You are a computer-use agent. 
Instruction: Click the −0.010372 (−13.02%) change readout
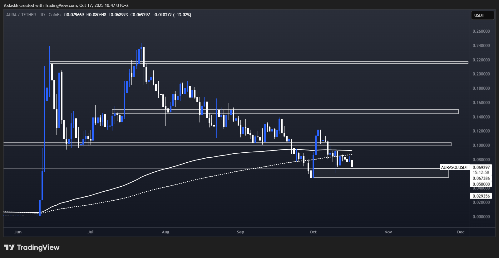click(x=172, y=15)
